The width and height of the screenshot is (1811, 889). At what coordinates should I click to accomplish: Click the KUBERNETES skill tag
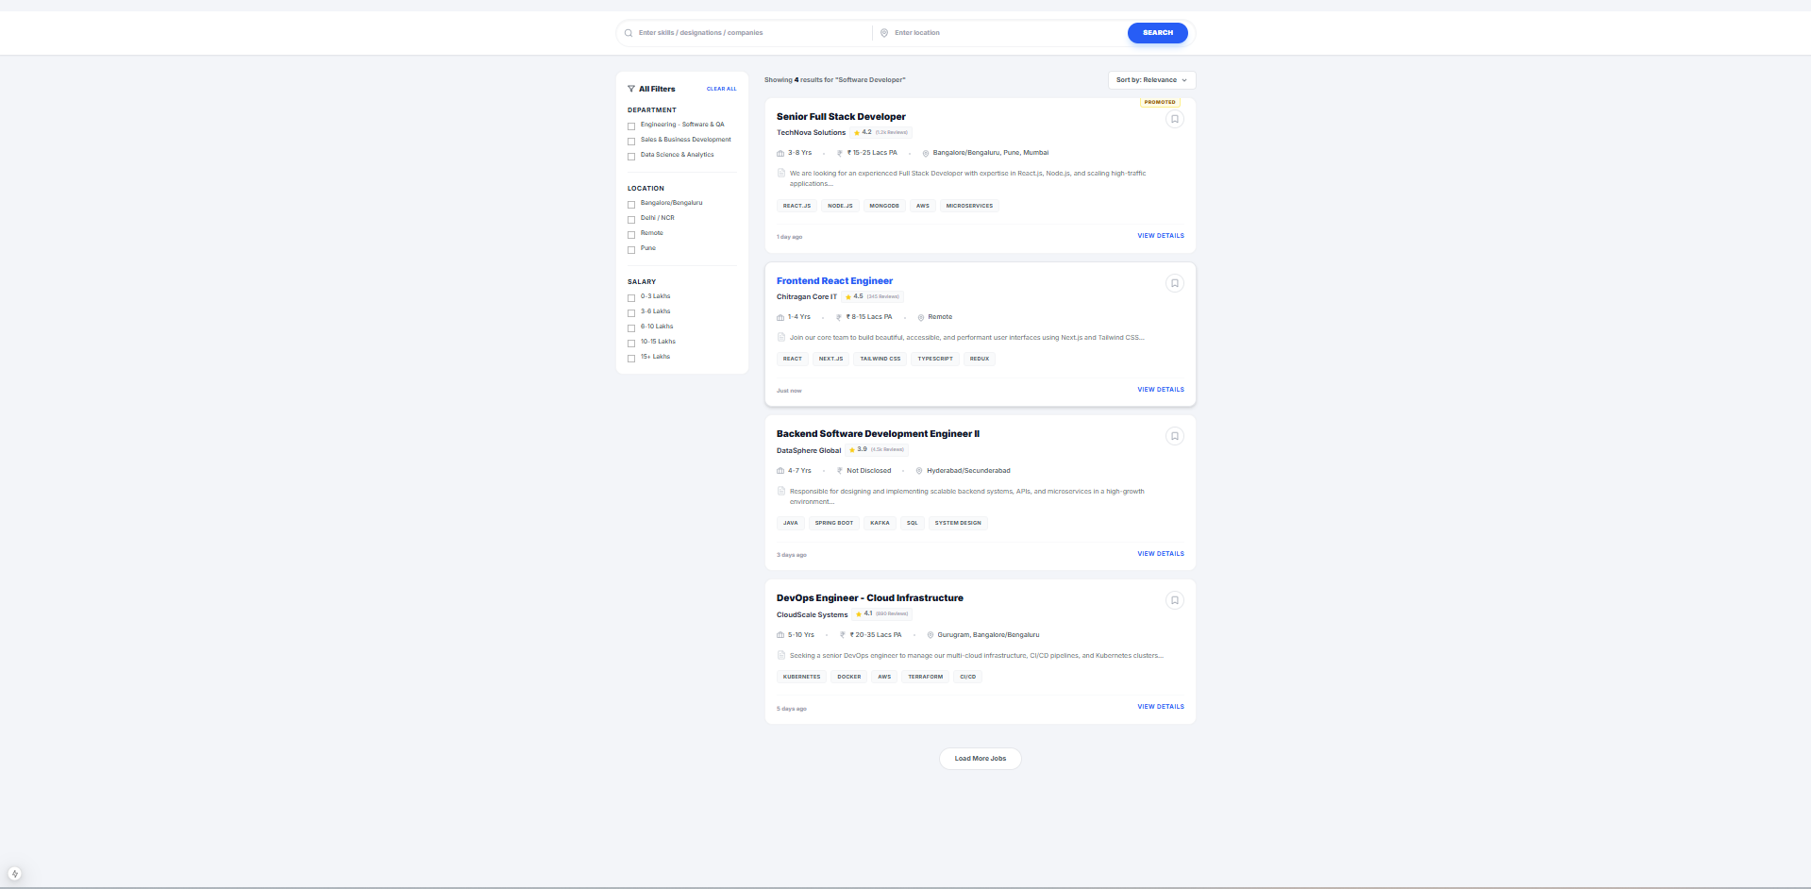[x=801, y=677]
